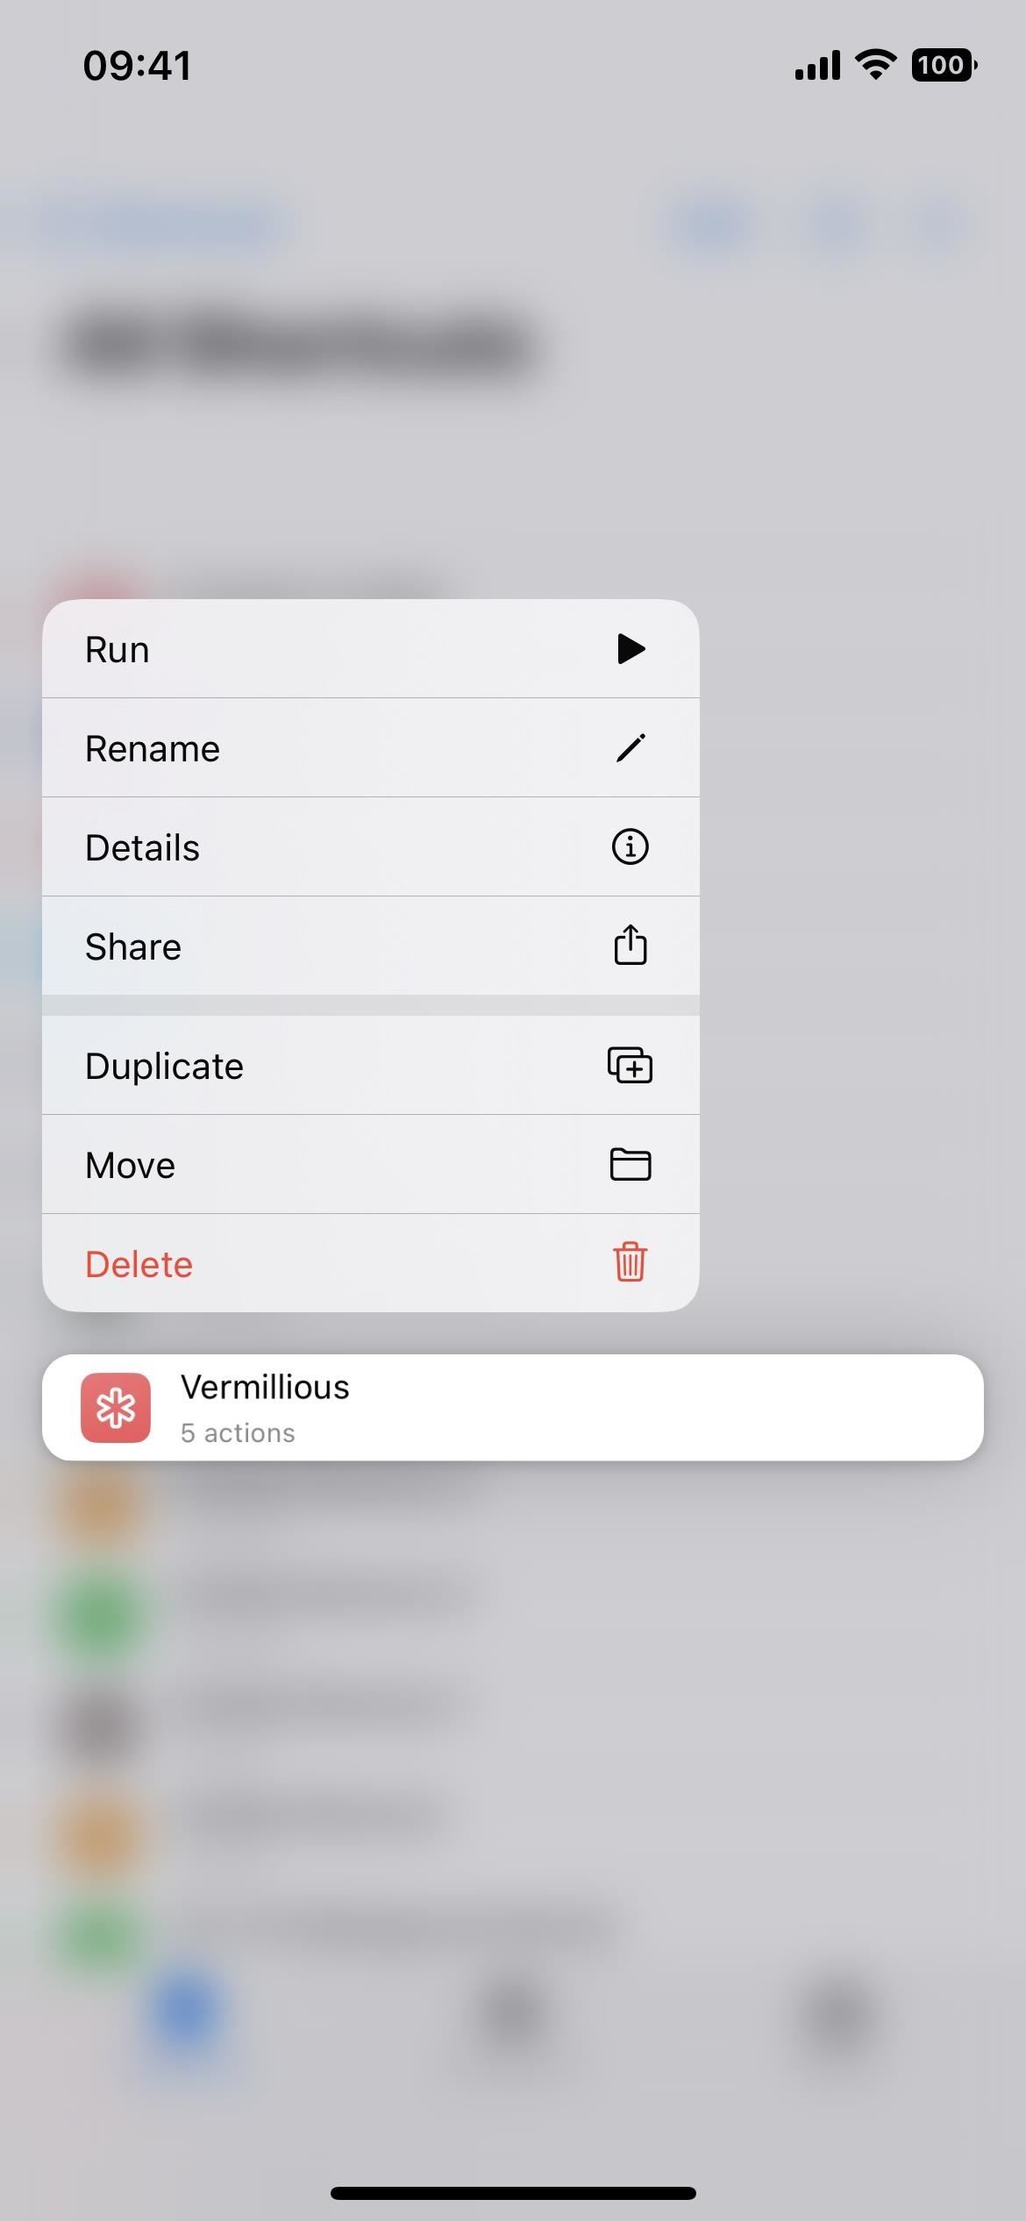
Task: Tap the Share arrow-box icon
Action: point(630,945)
